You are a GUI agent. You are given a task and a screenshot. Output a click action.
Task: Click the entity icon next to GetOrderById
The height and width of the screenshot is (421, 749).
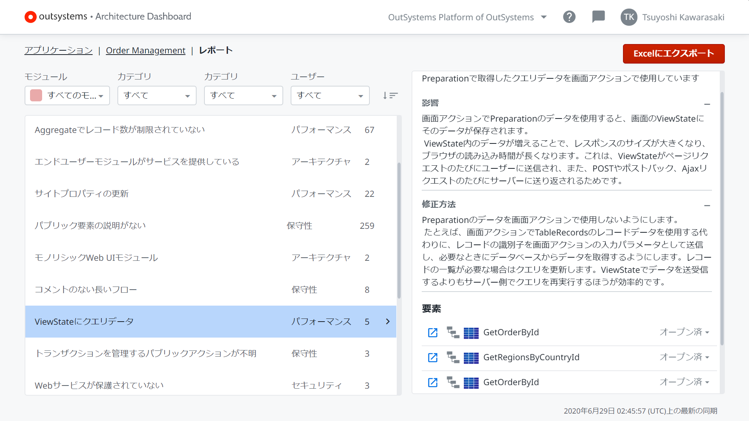[x=471, y=333]
